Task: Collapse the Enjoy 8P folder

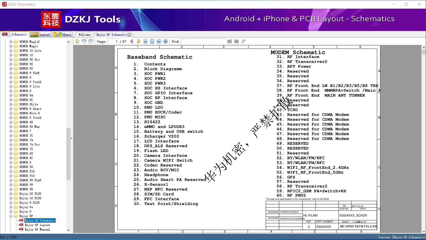Action: (11, 216)
